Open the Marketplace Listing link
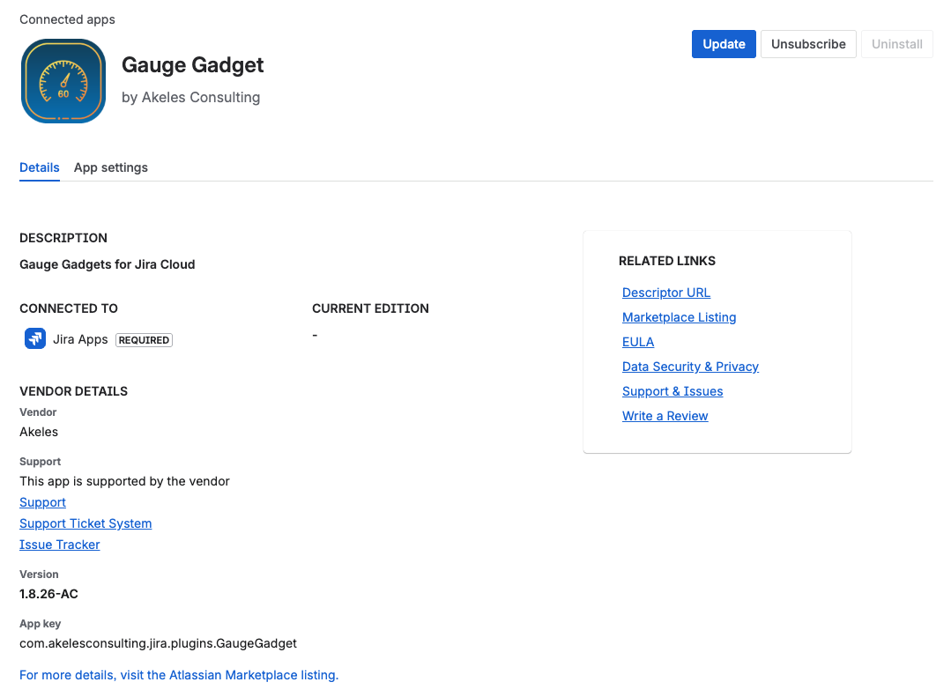The image size is (951, 697). pos(679,317)
